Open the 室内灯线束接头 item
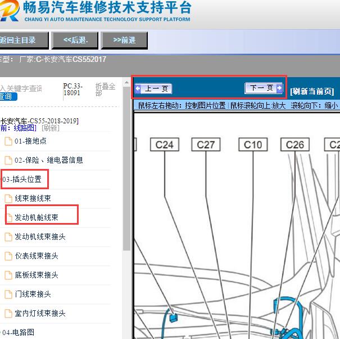 [40, 313]
